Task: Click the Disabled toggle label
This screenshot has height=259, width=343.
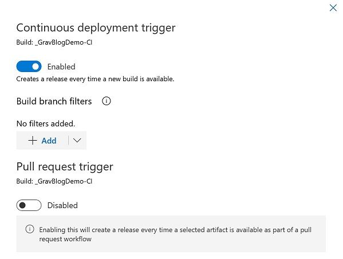Action: pos(62,205)
